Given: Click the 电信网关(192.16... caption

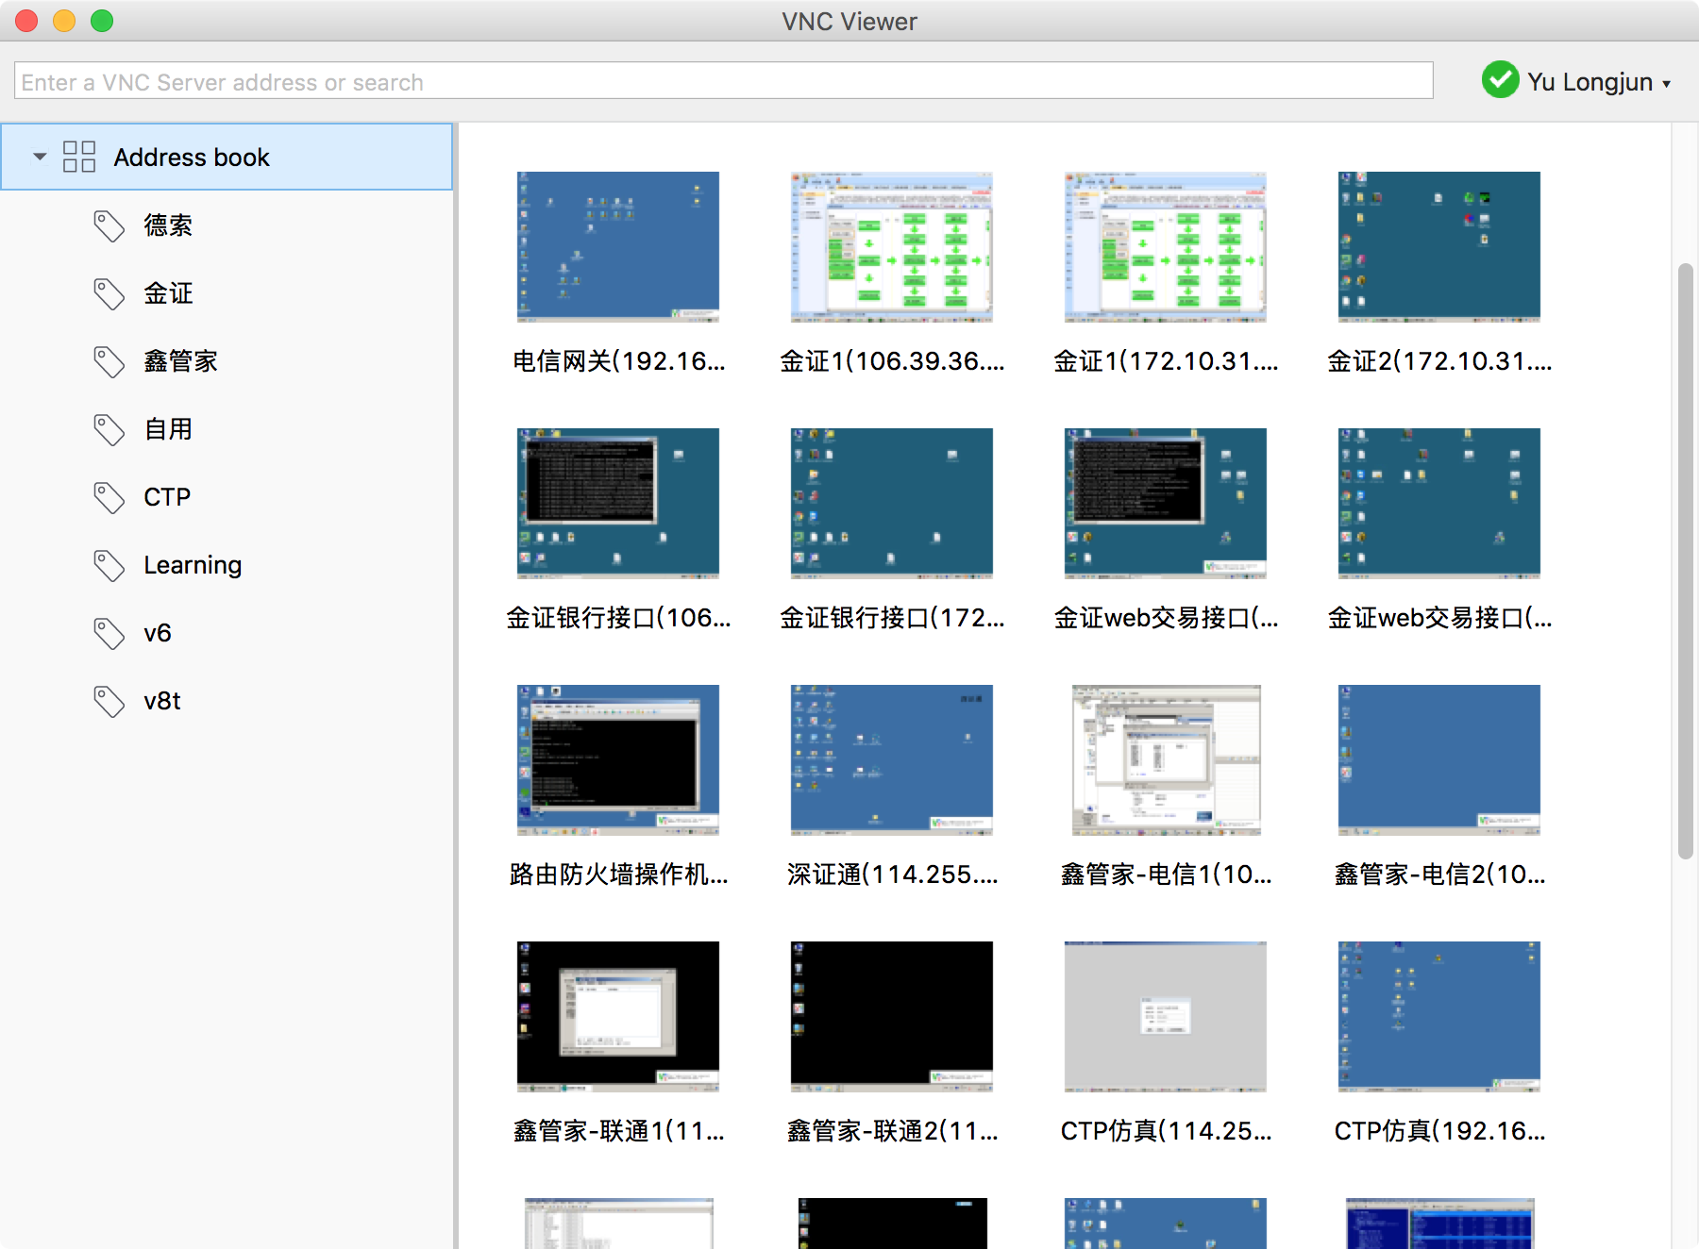Looking at the screenshot, I should (618, 361).
